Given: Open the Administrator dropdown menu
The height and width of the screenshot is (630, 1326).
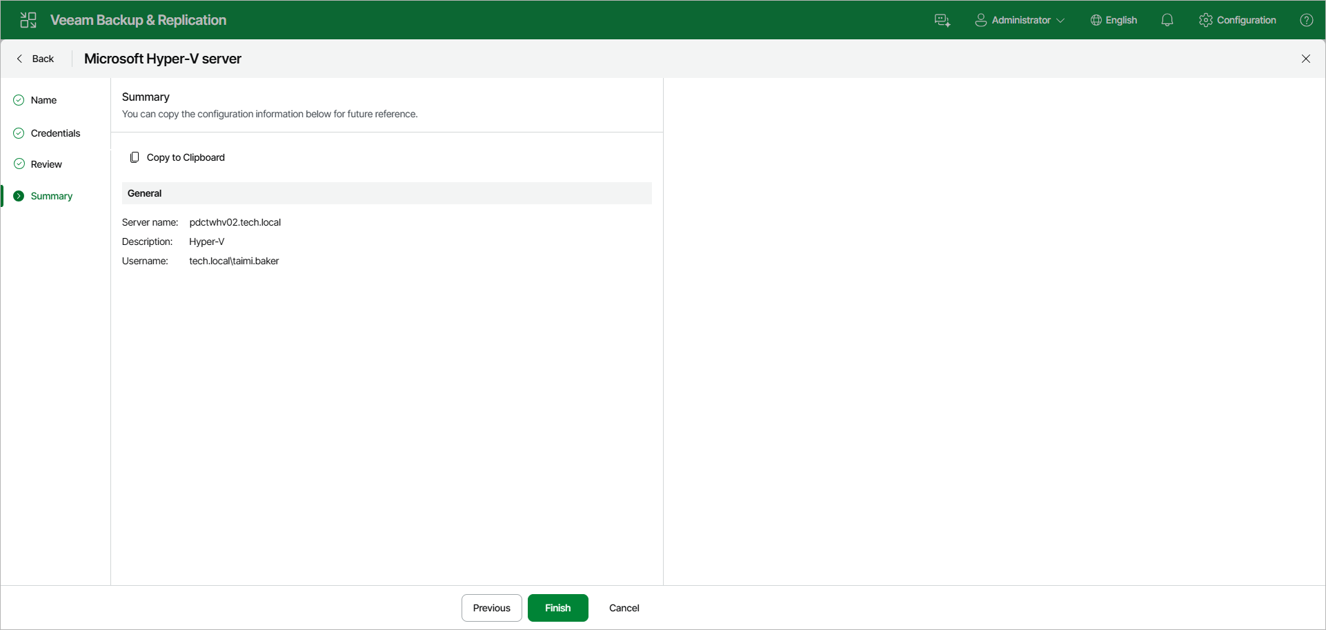Looking at the screenshot, I should tap(1020, 20).
